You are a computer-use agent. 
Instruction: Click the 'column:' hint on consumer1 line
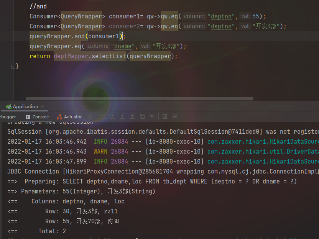click(x=194, y=16)
